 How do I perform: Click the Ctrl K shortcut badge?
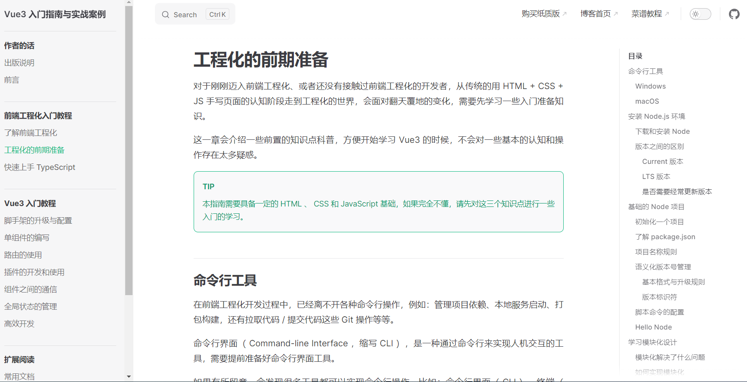(217, 15)
